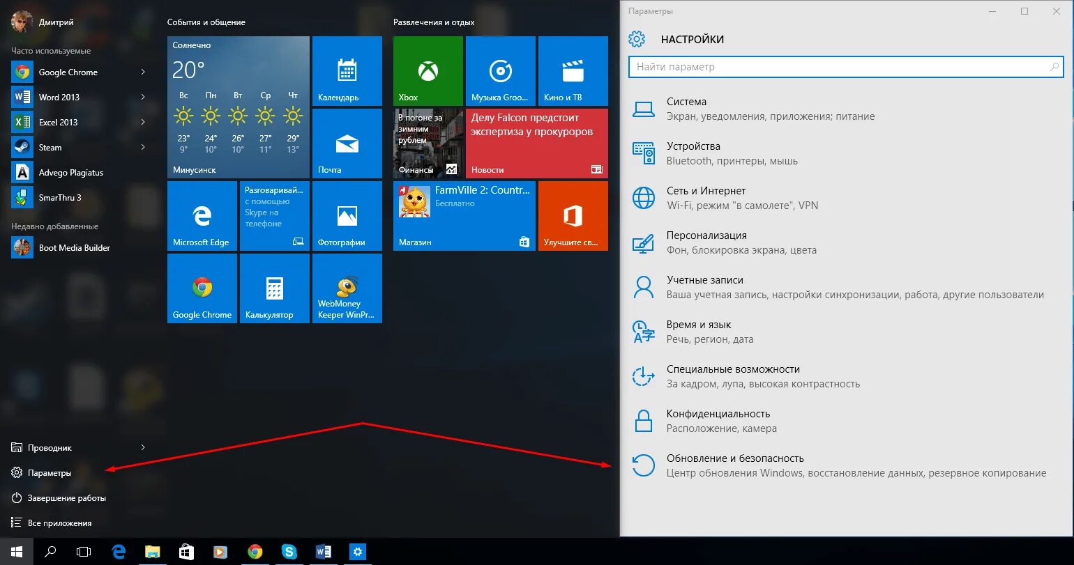Open the user account Дмитрий
The height and width of the screenshot is (565, 1074).
(x=43, y=22)
